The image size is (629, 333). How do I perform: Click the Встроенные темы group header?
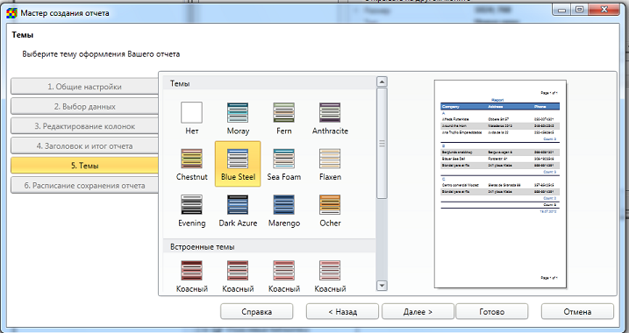coord(269,247)
